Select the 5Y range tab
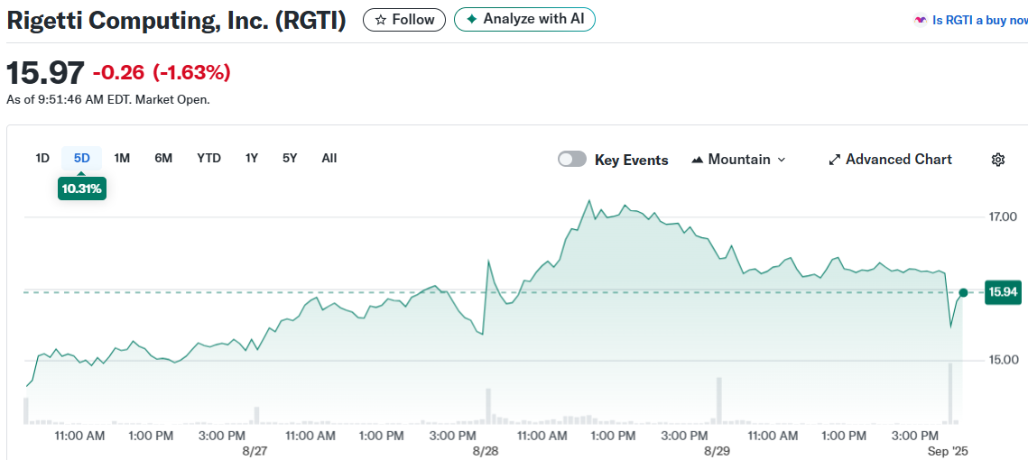1028x460 pixels. click(290, 158)
